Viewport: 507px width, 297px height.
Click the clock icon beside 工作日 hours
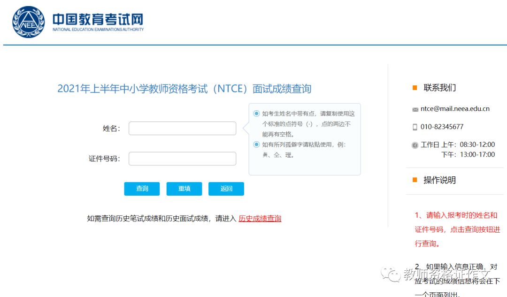(x=415, y=145)
